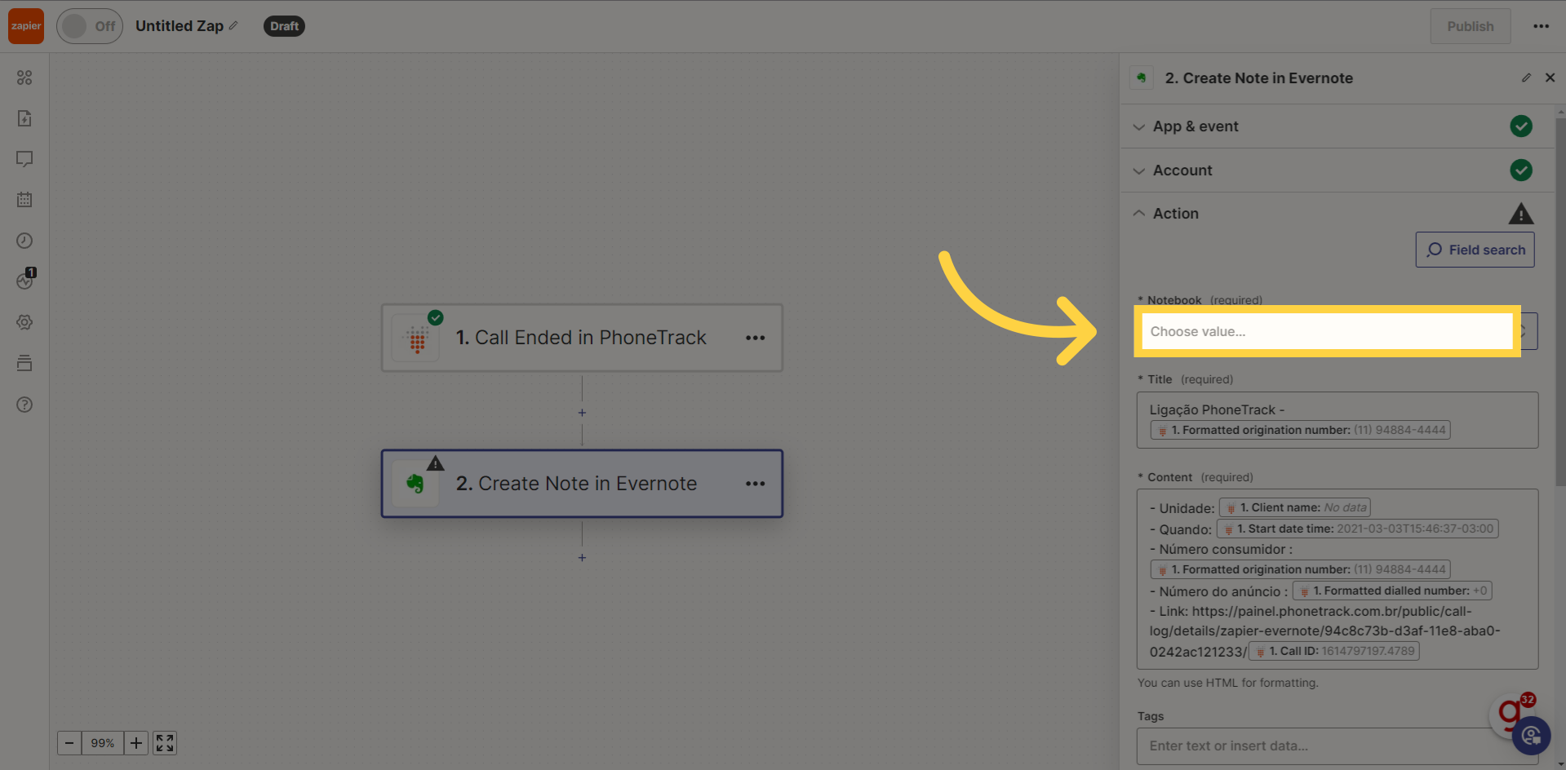
Task: Close the Create Note in Evernote panel
Action: 1550,77
